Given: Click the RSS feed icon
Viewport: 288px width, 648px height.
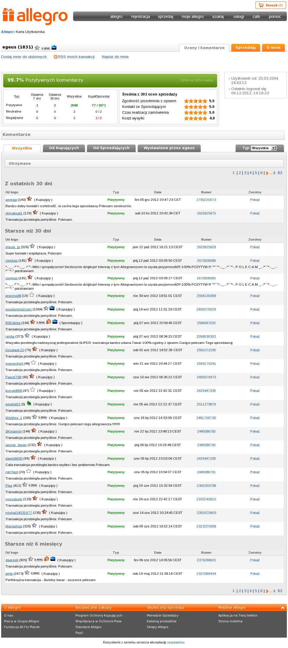Looking at the screenshot, I should pos(56,57).
